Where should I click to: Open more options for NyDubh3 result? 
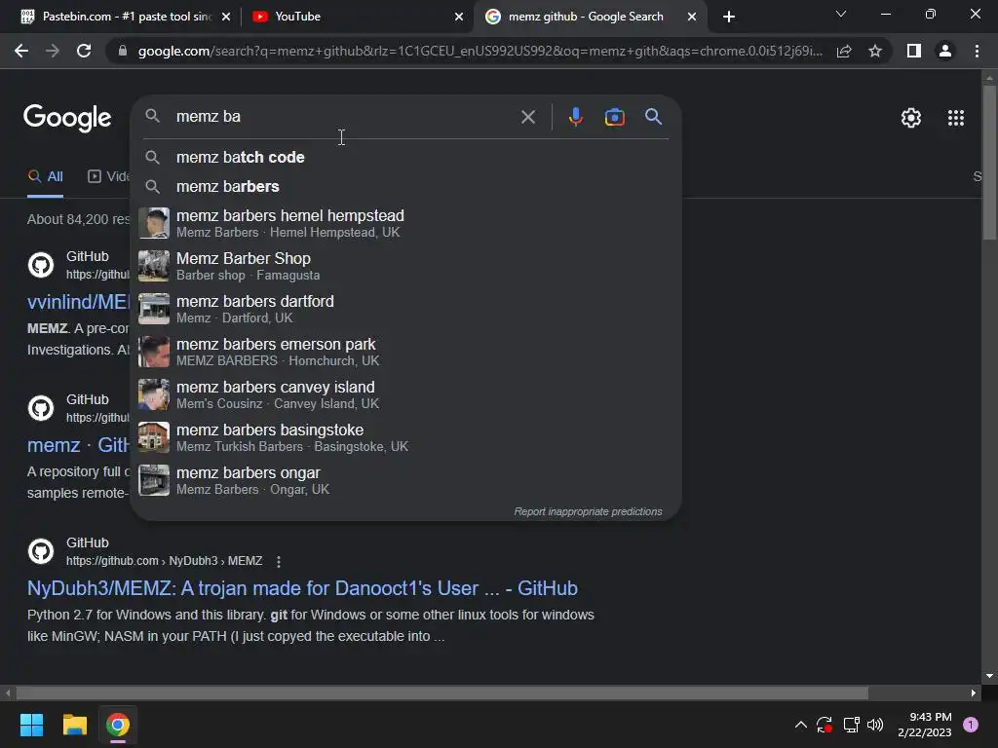[278, 562]
